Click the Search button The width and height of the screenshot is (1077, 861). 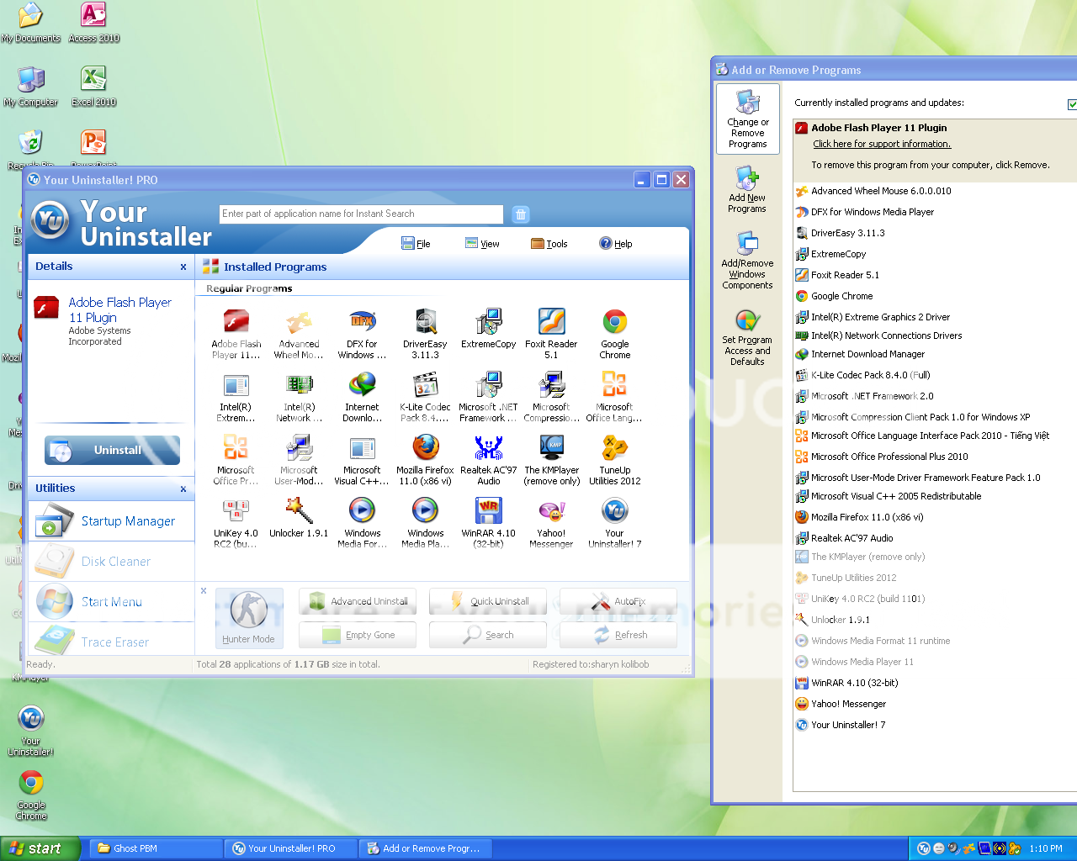[x=488, y=635]
